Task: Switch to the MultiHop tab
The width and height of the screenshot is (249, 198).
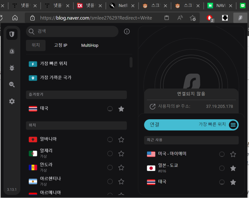Action: 90,45
